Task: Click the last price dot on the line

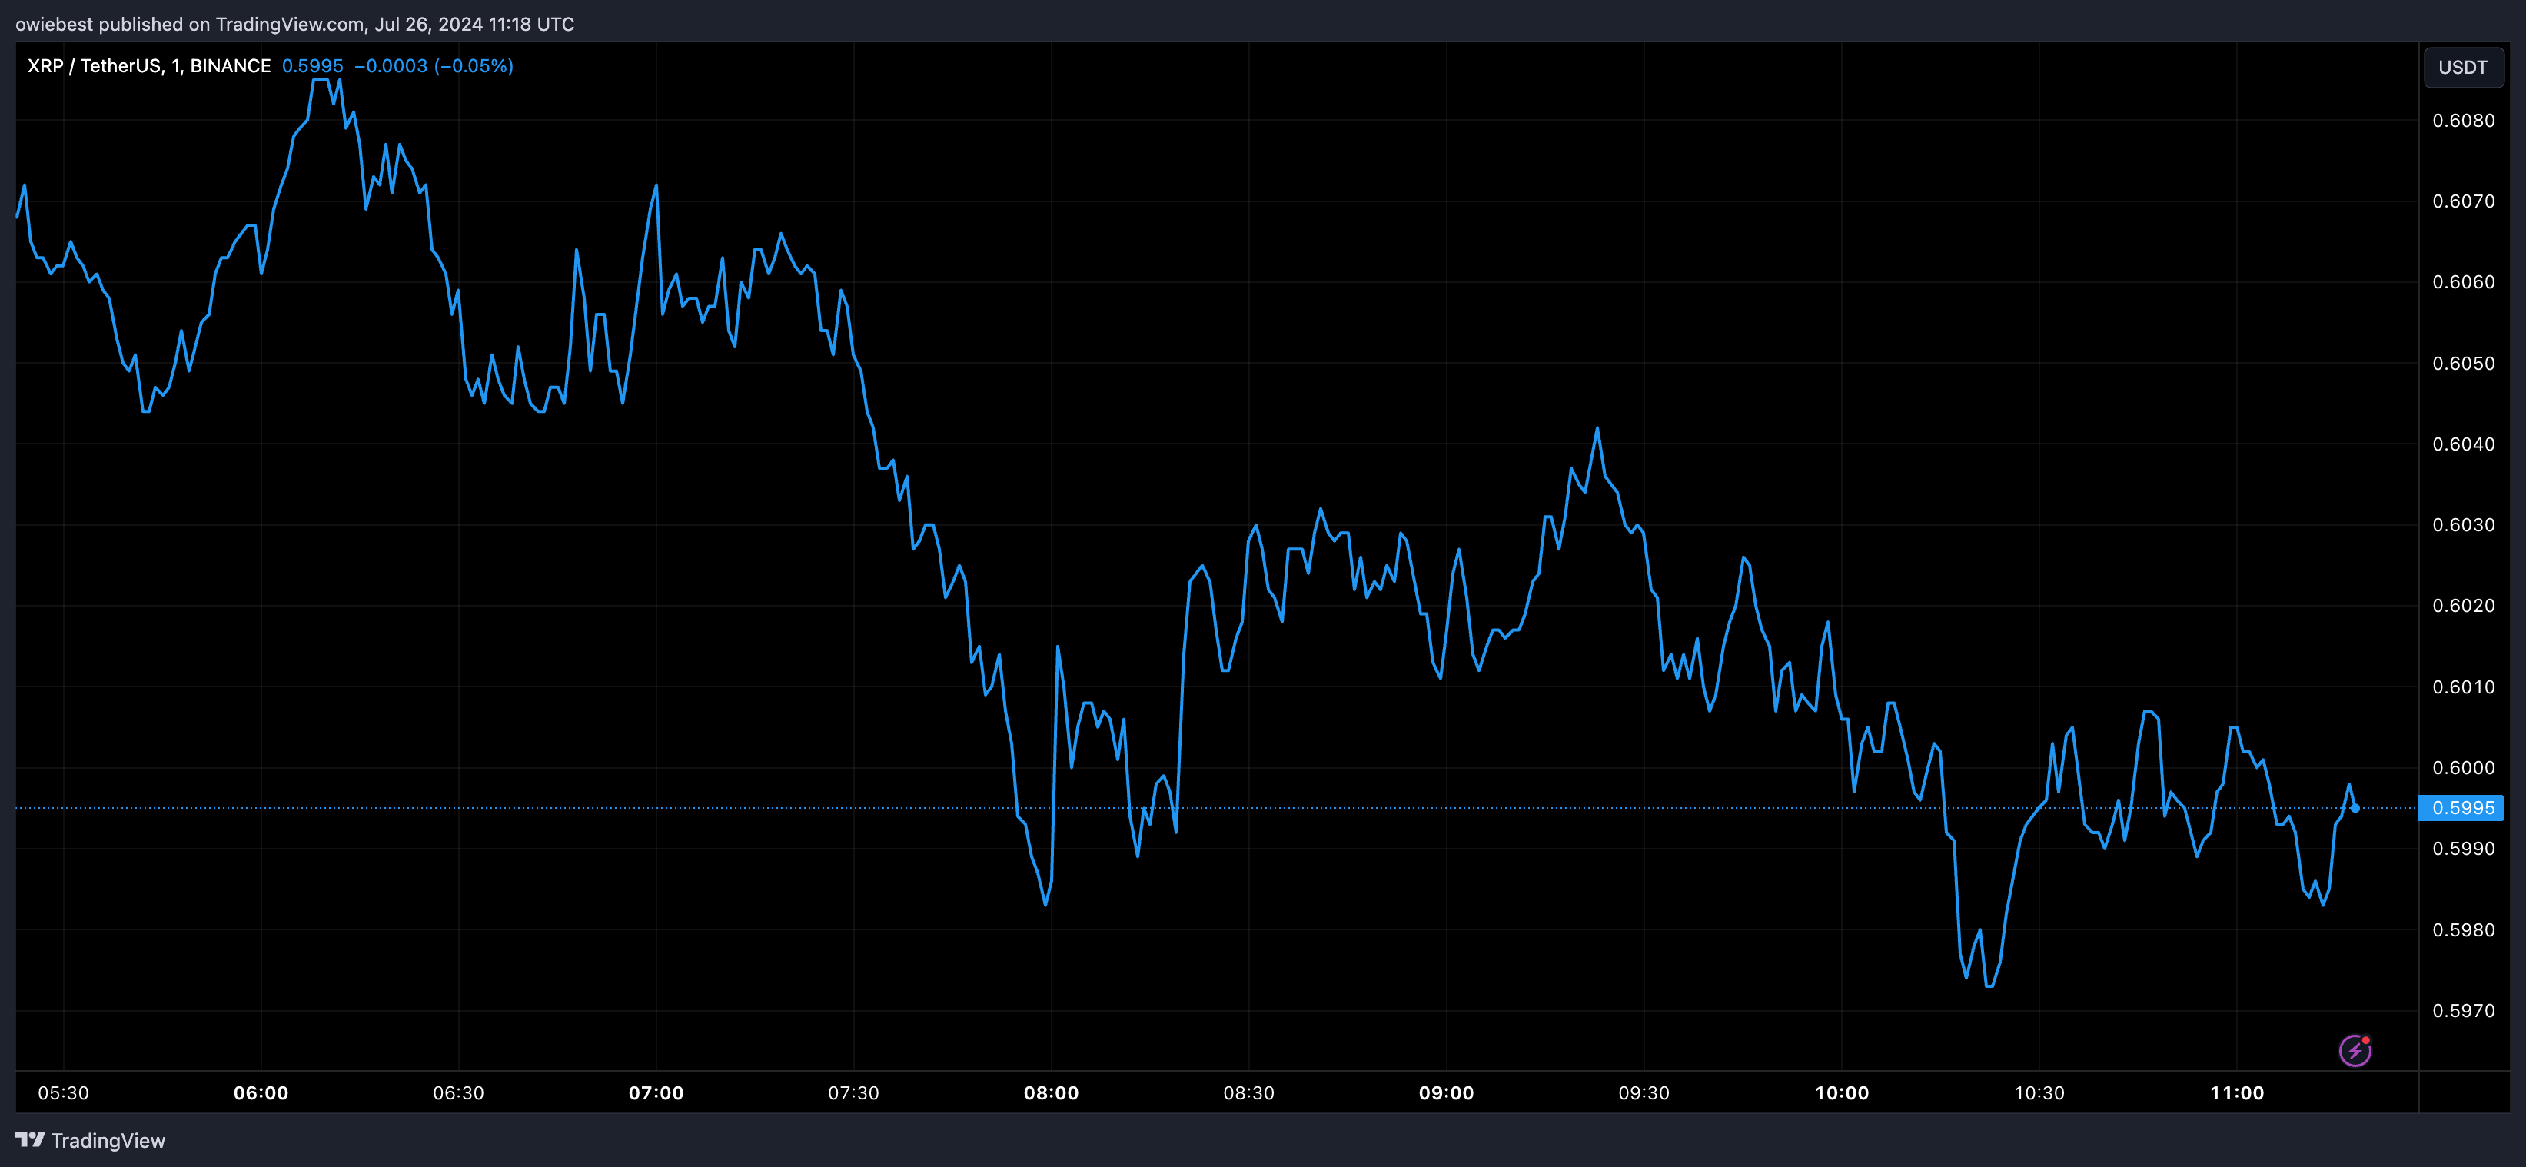Action: (x=2355, y=808)
